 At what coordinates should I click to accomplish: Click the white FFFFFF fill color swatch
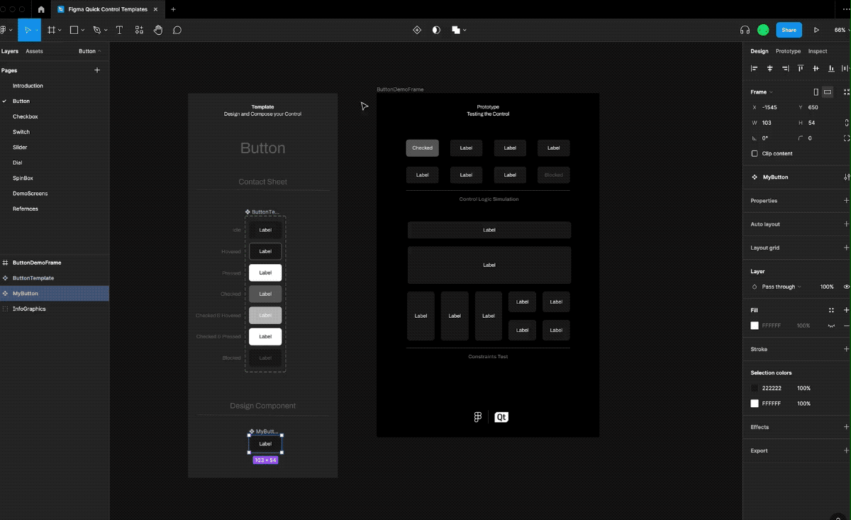(756, 326)
